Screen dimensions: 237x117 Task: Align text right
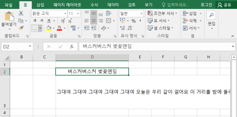click(101, 21)
